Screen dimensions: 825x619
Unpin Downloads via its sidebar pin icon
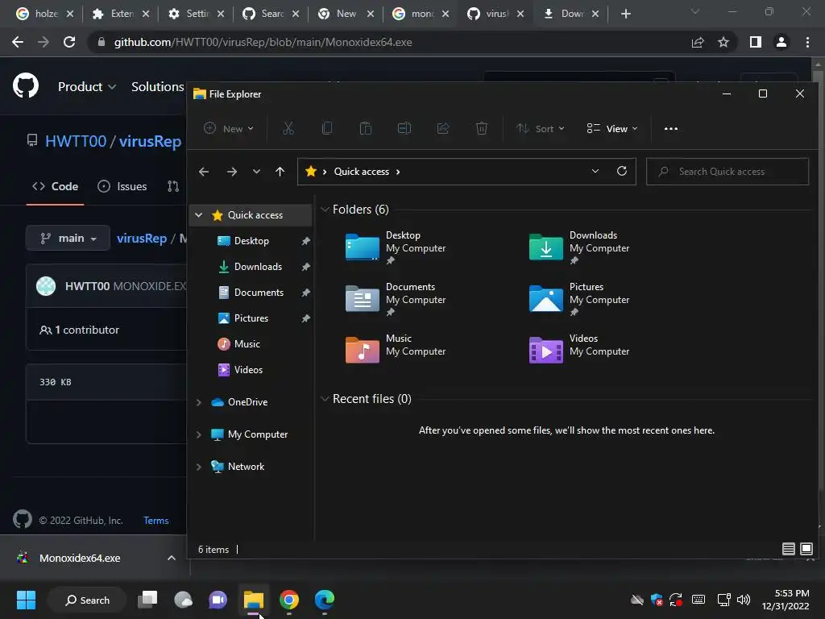(x=305, y=267)
